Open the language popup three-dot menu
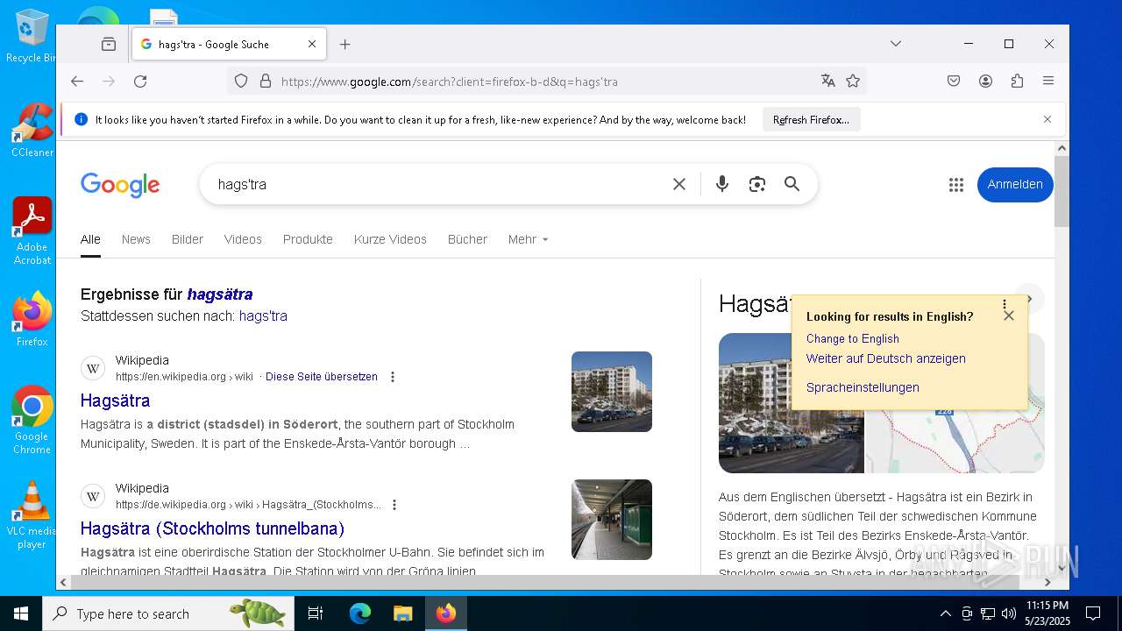The width and height of the screenshot is (1122, 631). (x=1005, y=304)
